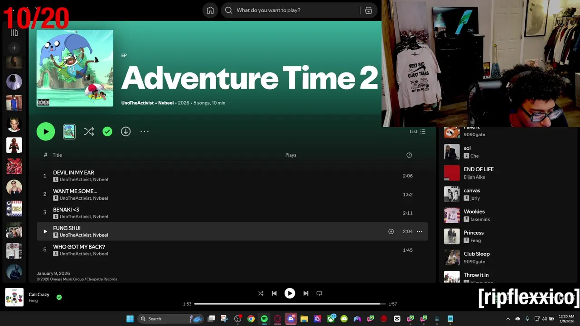Select queue track Throw it in
Screen dimensions: 580x326
pos(508,277)
